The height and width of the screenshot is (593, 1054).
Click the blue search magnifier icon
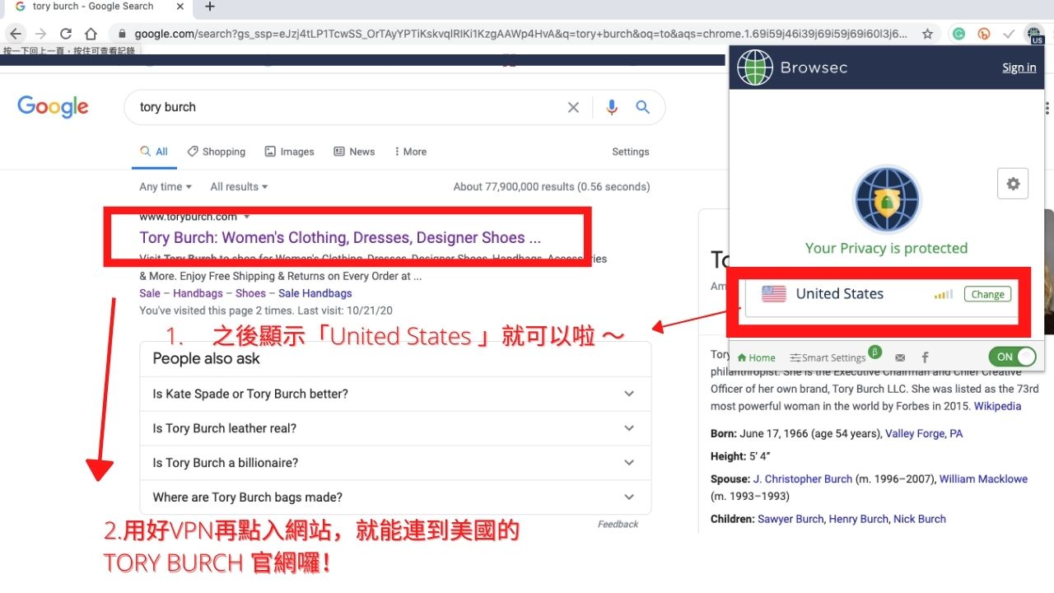[642, 107]
